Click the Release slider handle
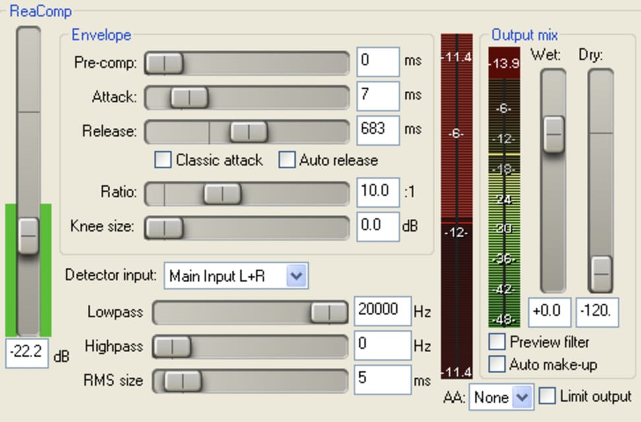This screenshot has width=641, height=422. pos(249,132)
